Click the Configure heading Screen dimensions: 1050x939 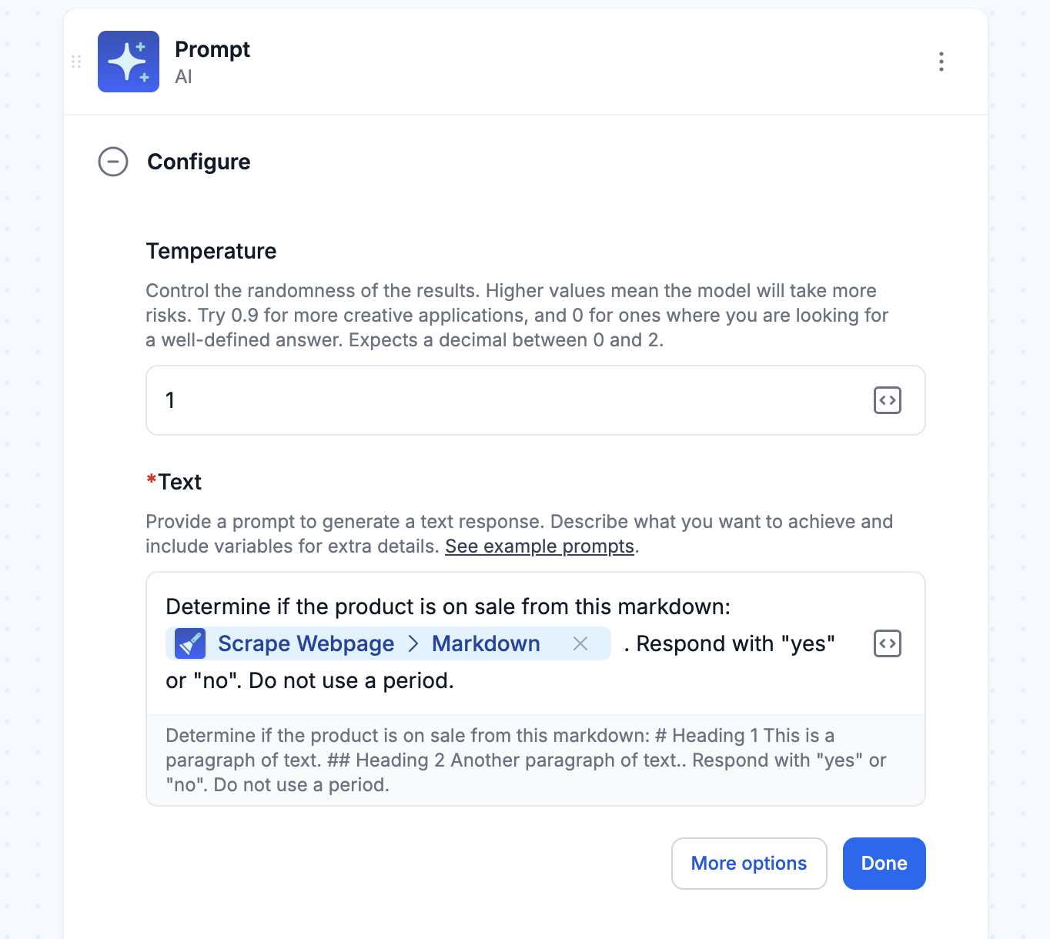pos(199,162)
